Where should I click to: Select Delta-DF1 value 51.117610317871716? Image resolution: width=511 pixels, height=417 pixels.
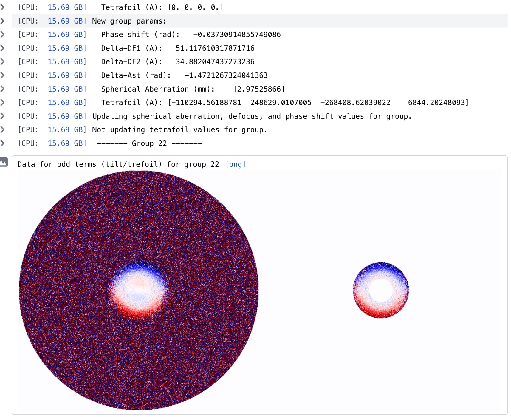[215, 48]
